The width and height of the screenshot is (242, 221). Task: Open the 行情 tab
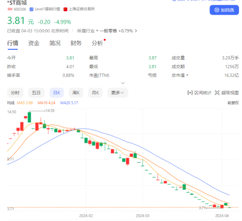pyautogui.click(x=13, y=43)
